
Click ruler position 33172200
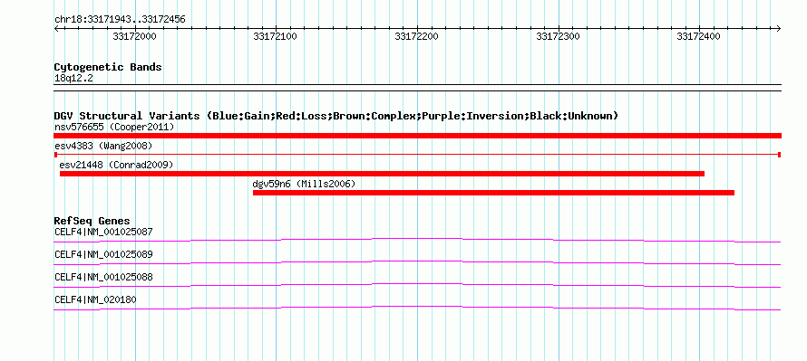click(416, 37)
